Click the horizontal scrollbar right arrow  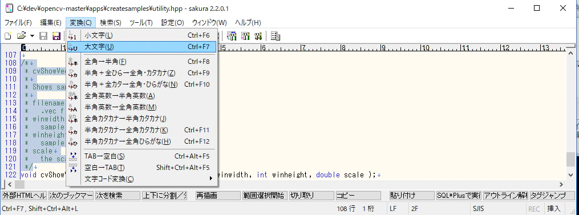562,184
